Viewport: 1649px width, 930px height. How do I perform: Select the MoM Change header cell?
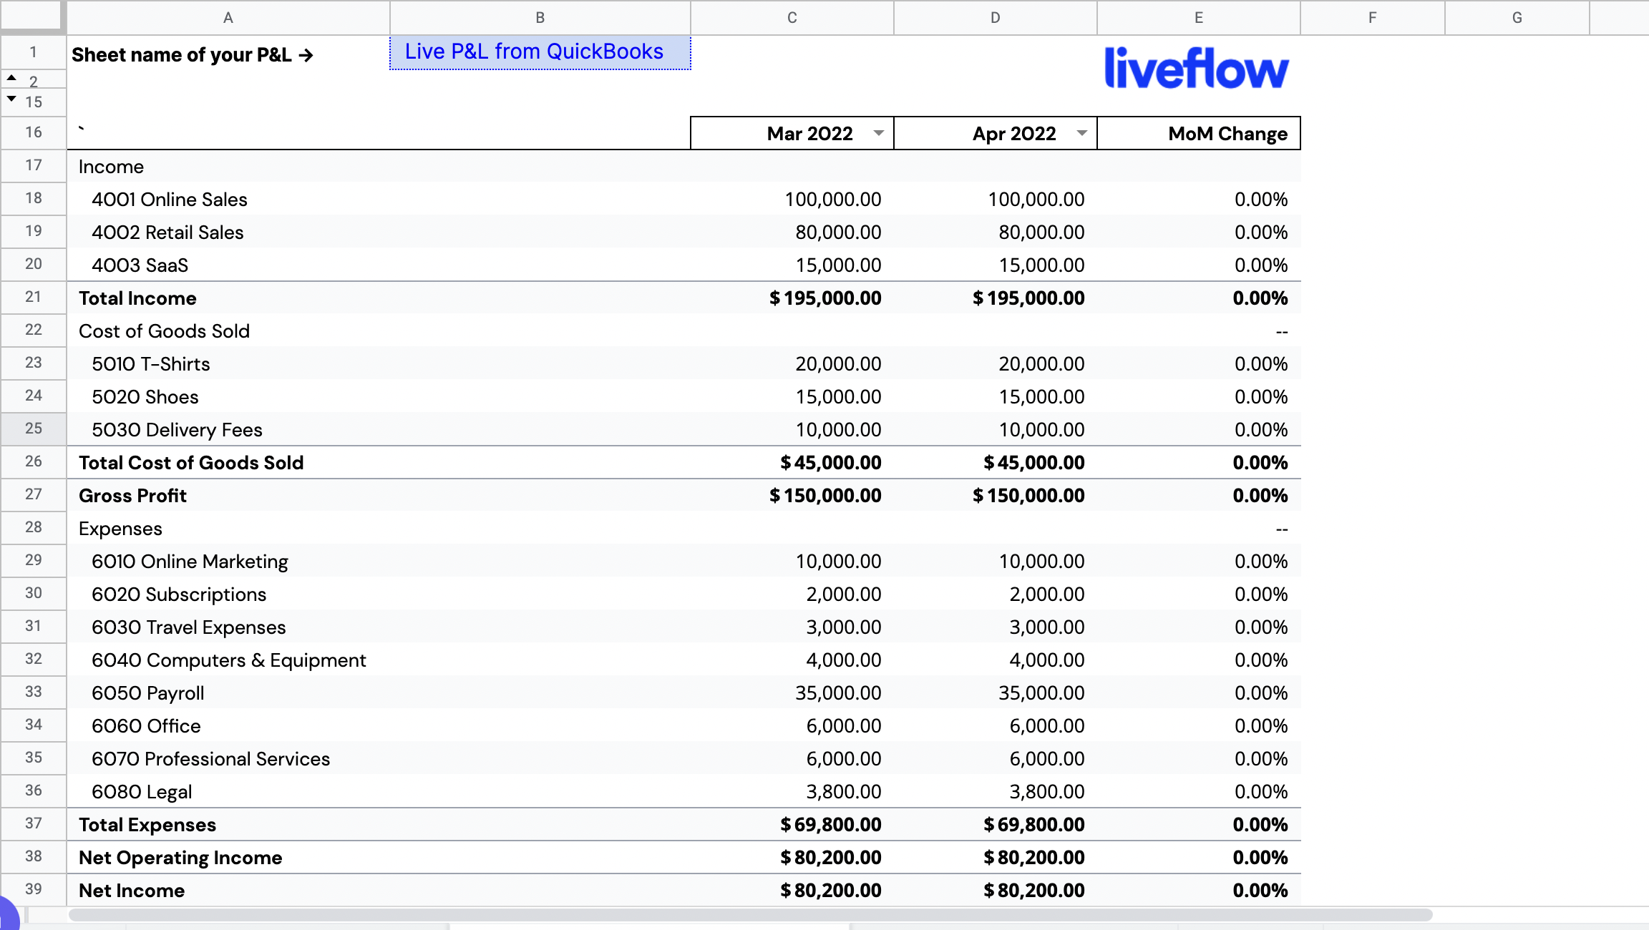click(x=1198, y=133)
